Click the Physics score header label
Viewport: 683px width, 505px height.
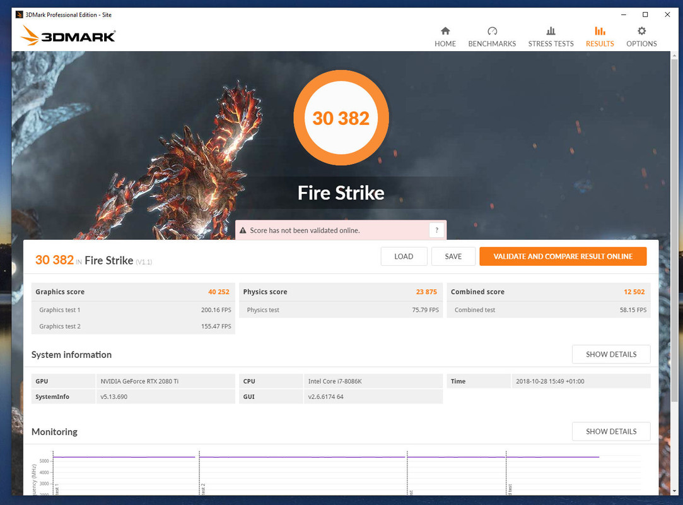pos(265,292)
